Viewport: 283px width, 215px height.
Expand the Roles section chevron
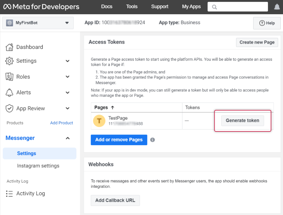point(68,77)
